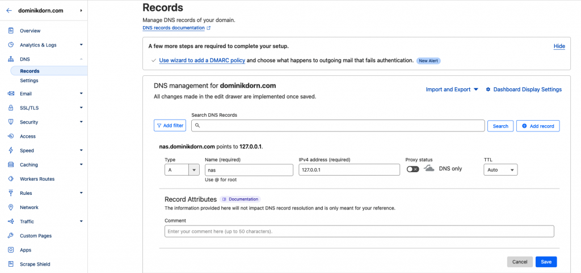The height and width of the screenshot is (273, 581).
Task: Click the Save button
Action: coord(546,262)
